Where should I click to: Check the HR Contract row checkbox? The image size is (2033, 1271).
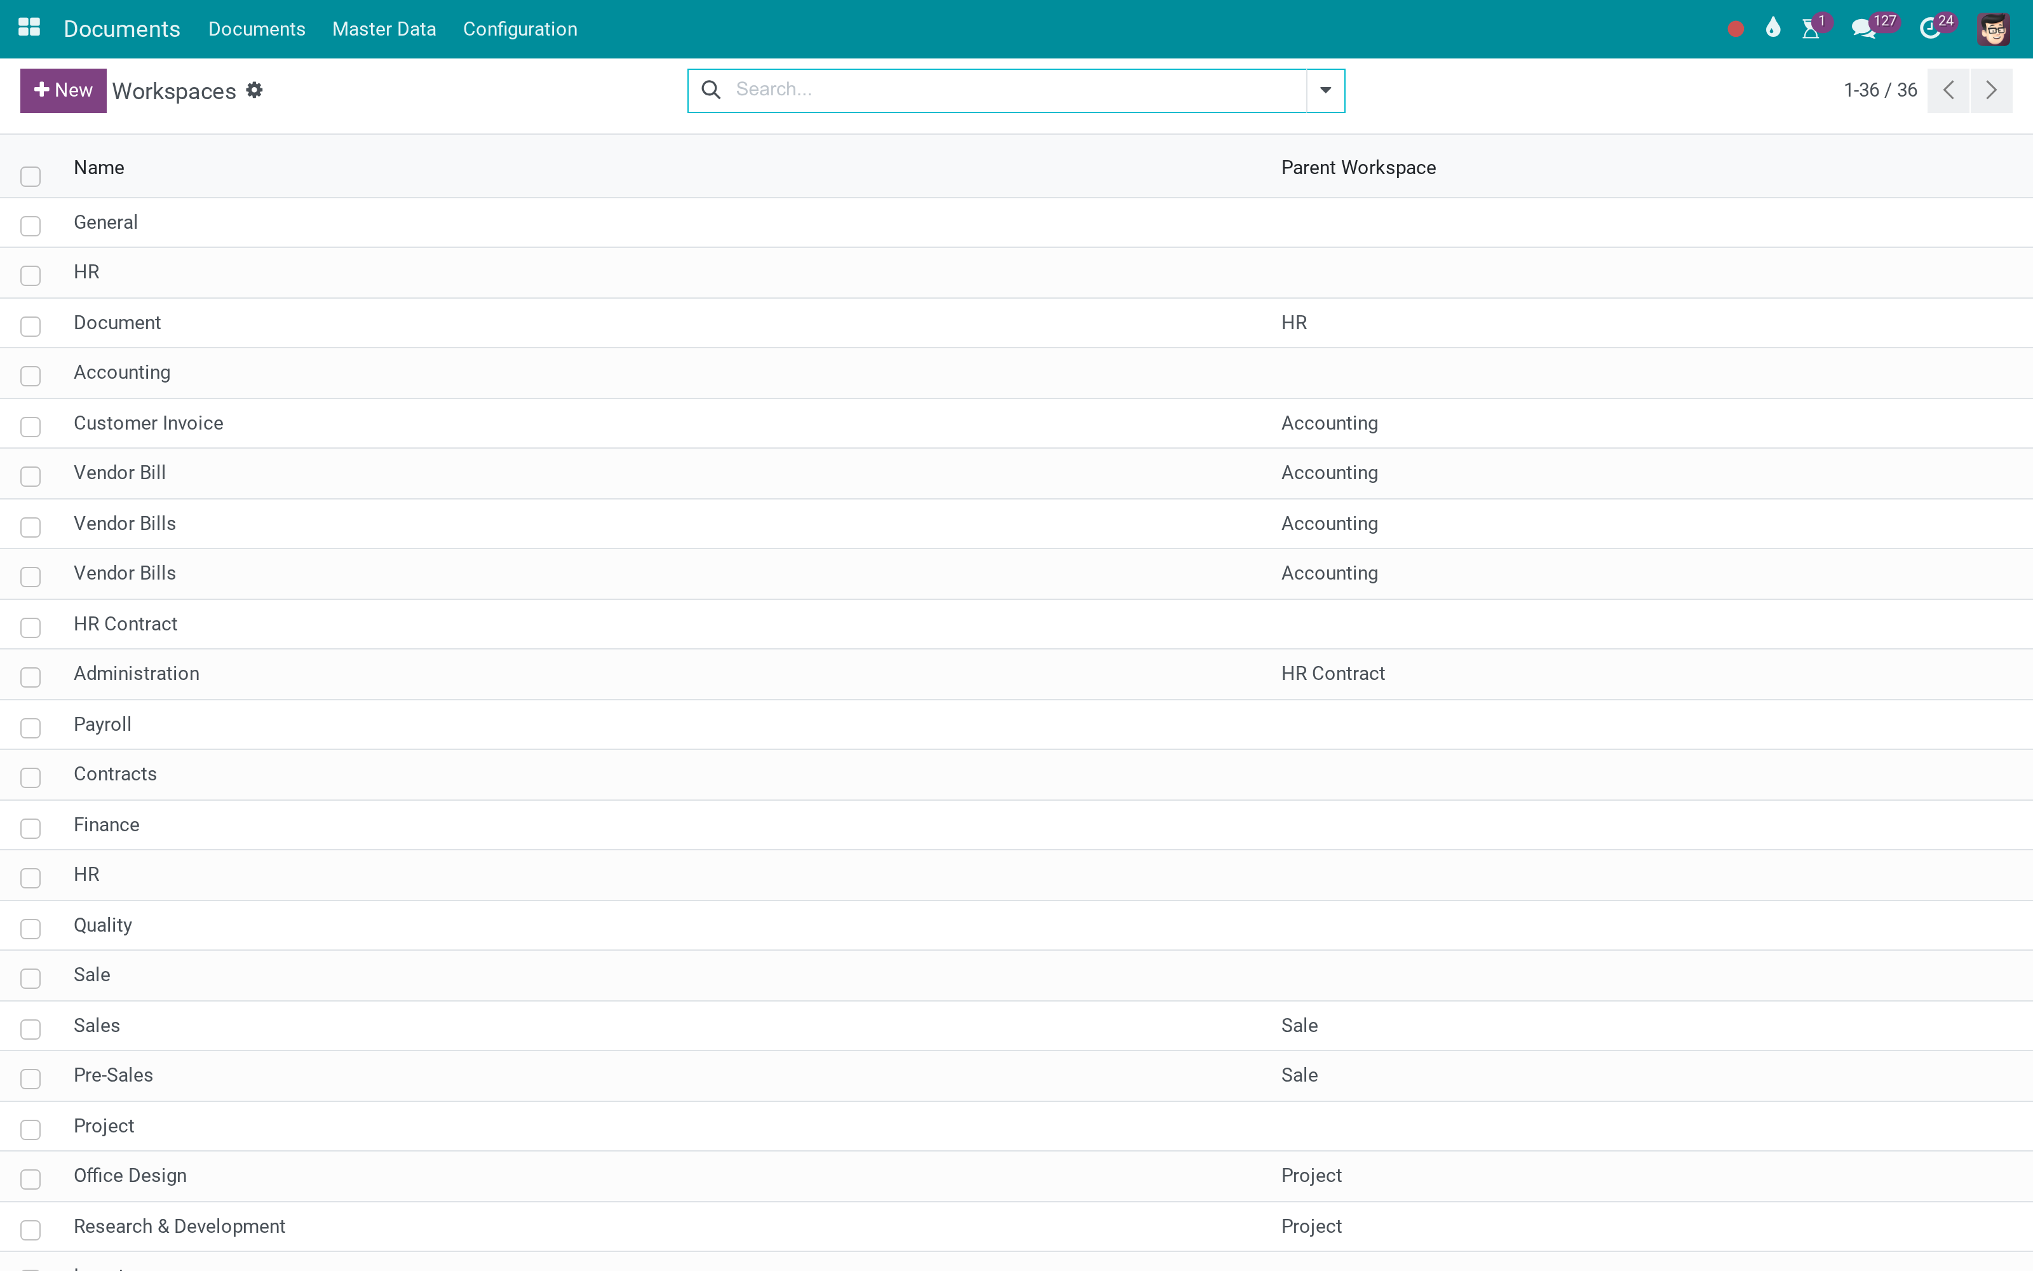click(30, 628)
